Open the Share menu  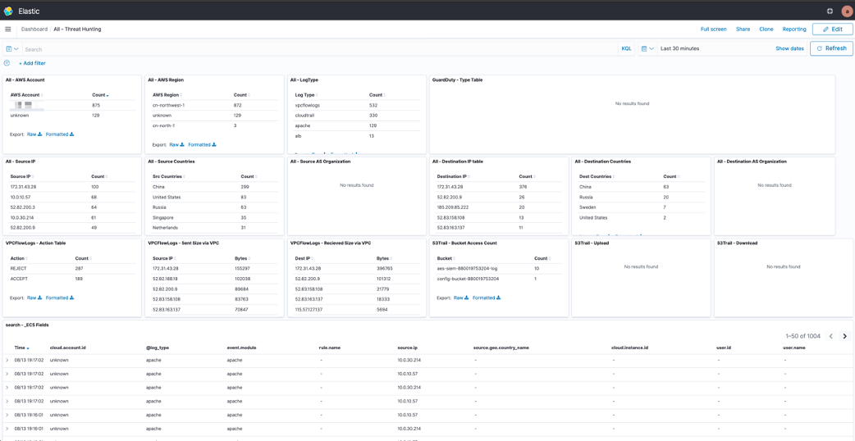[743, 30]
